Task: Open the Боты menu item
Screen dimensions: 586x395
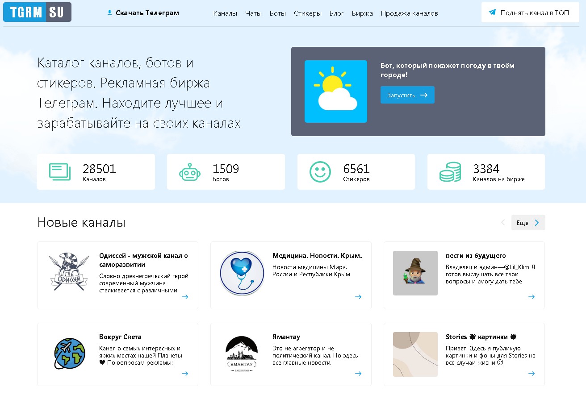Action: [x=278, y=13]
